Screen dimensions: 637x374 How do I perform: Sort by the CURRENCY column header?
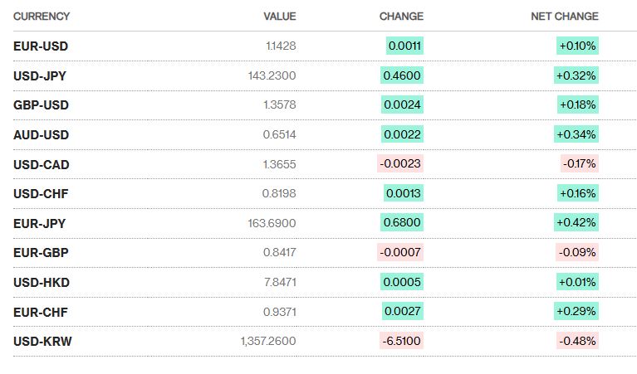[42, 17]
